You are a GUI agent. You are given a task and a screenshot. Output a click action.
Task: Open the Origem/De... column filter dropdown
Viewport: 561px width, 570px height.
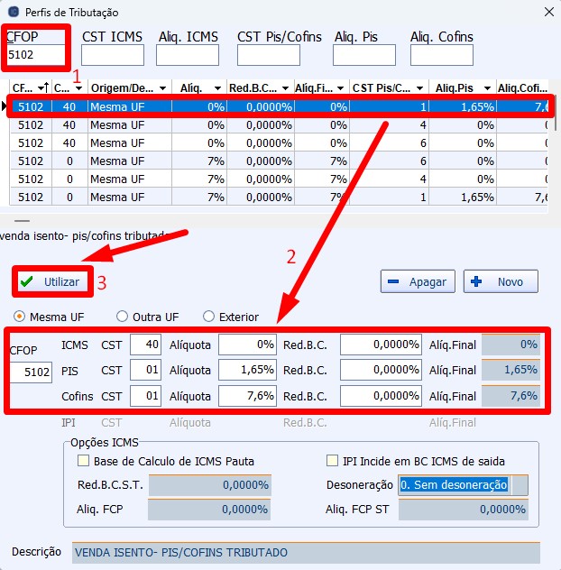[162, 87]
